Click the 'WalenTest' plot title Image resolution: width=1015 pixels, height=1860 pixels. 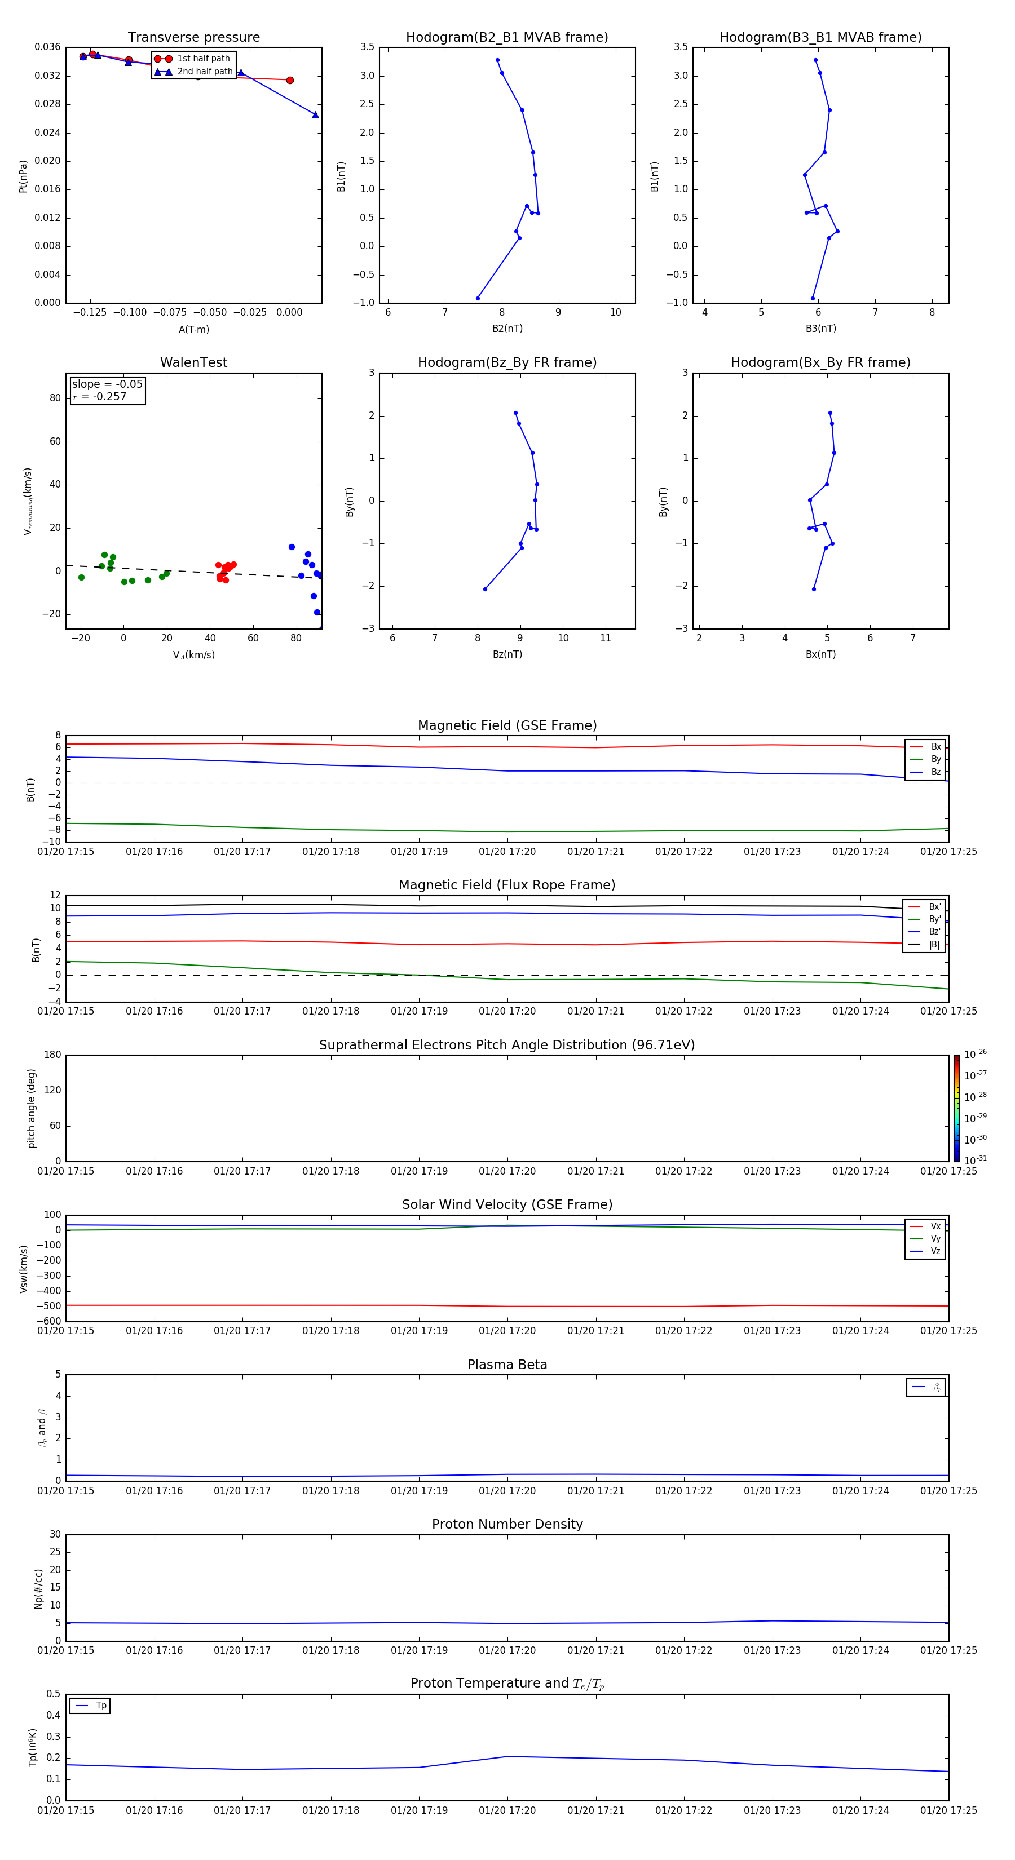coord(193,362)
